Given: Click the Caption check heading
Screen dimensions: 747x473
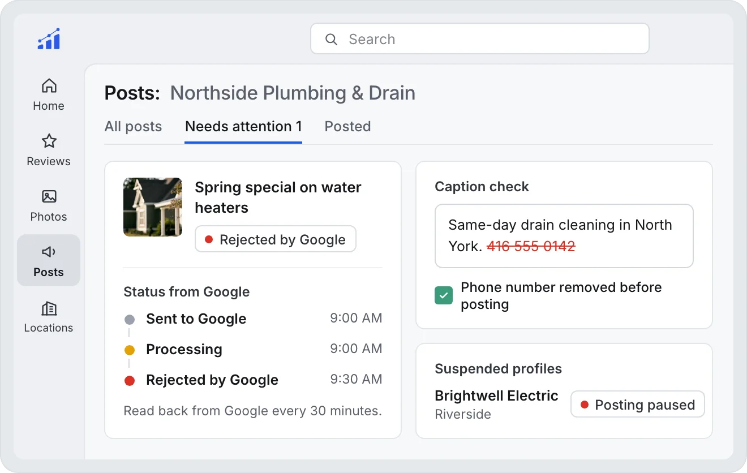Looking at the screenshot, I should [x=482, y=187].
